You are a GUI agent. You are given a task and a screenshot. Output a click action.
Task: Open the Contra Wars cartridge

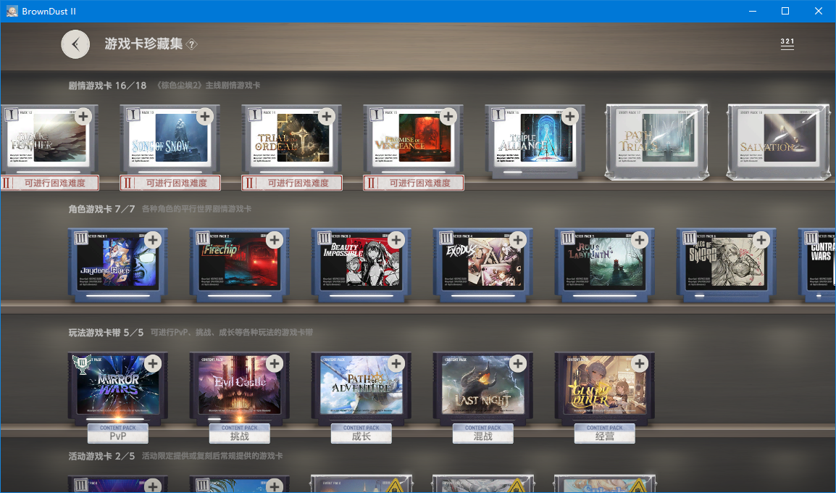coord(817,265)
